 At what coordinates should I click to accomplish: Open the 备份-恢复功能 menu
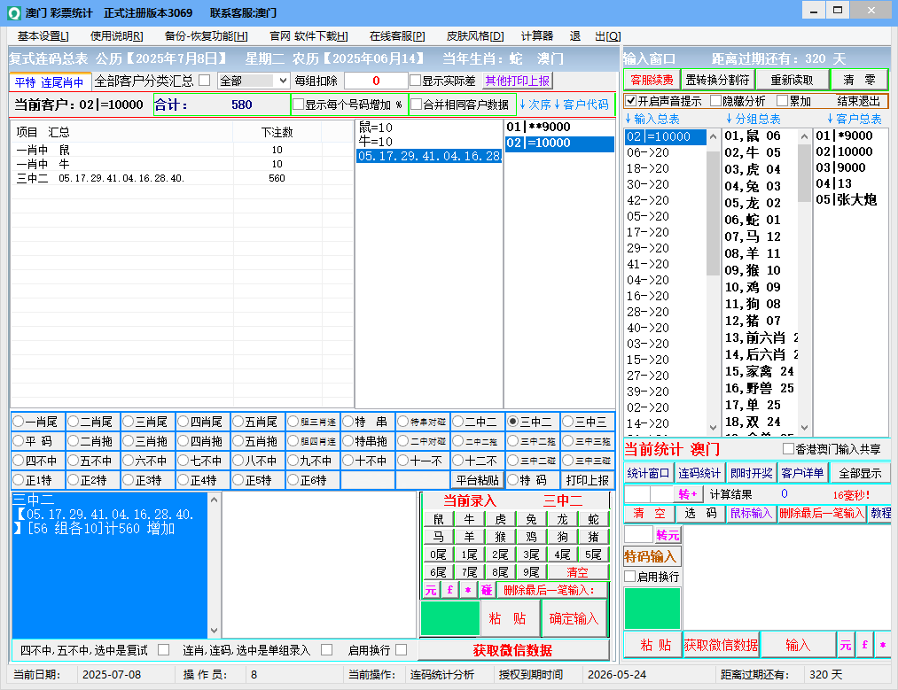[x=207, y=36]
